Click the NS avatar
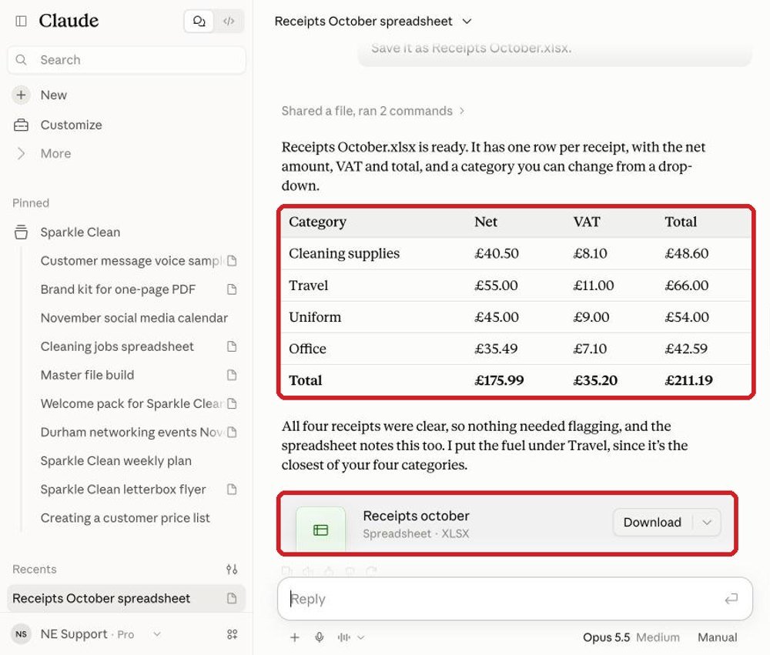This screenshot has width=770, height=655. pos(21,634)
